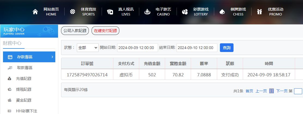Click the 查詢 search button
The image size is (303, 114).
point(226,48)
